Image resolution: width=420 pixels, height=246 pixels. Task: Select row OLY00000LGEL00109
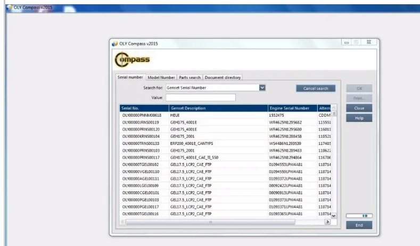225,186
